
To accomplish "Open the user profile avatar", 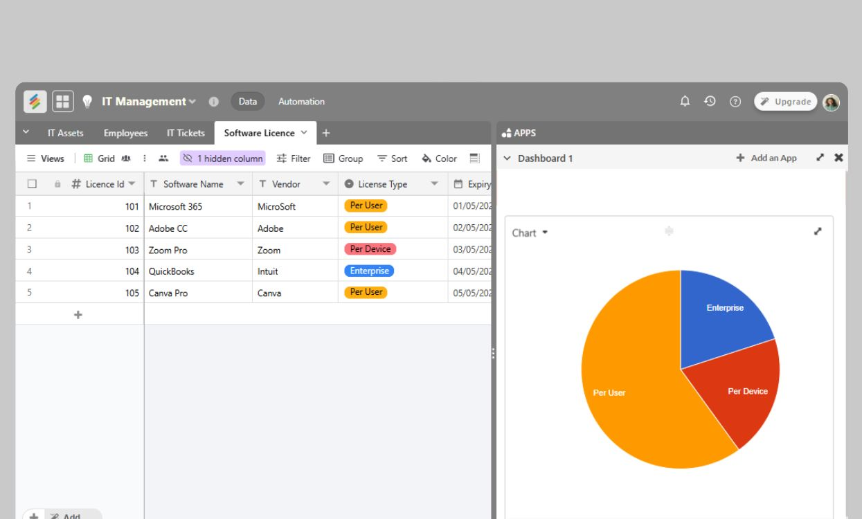I will pos(832,102).
